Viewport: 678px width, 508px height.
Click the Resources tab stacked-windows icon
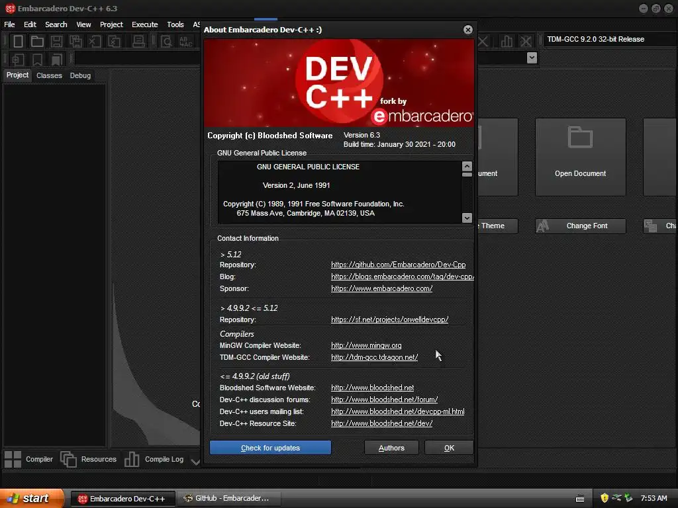coord(68,459)
